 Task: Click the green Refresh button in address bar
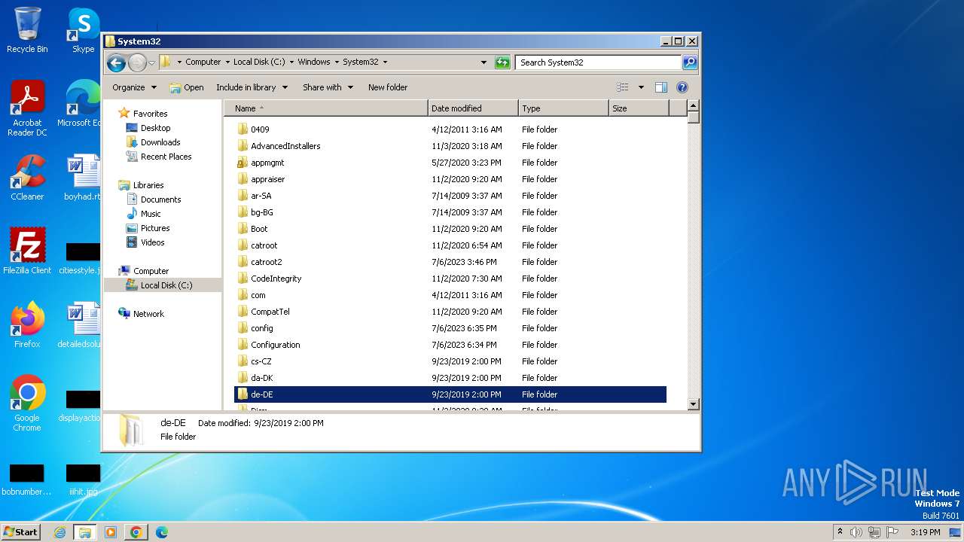(x=502, y=62)
